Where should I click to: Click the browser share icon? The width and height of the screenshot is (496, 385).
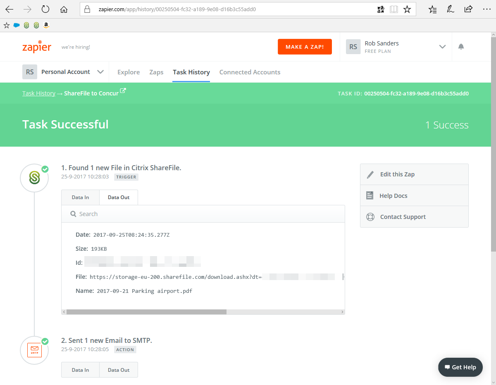tap(468, 9)
